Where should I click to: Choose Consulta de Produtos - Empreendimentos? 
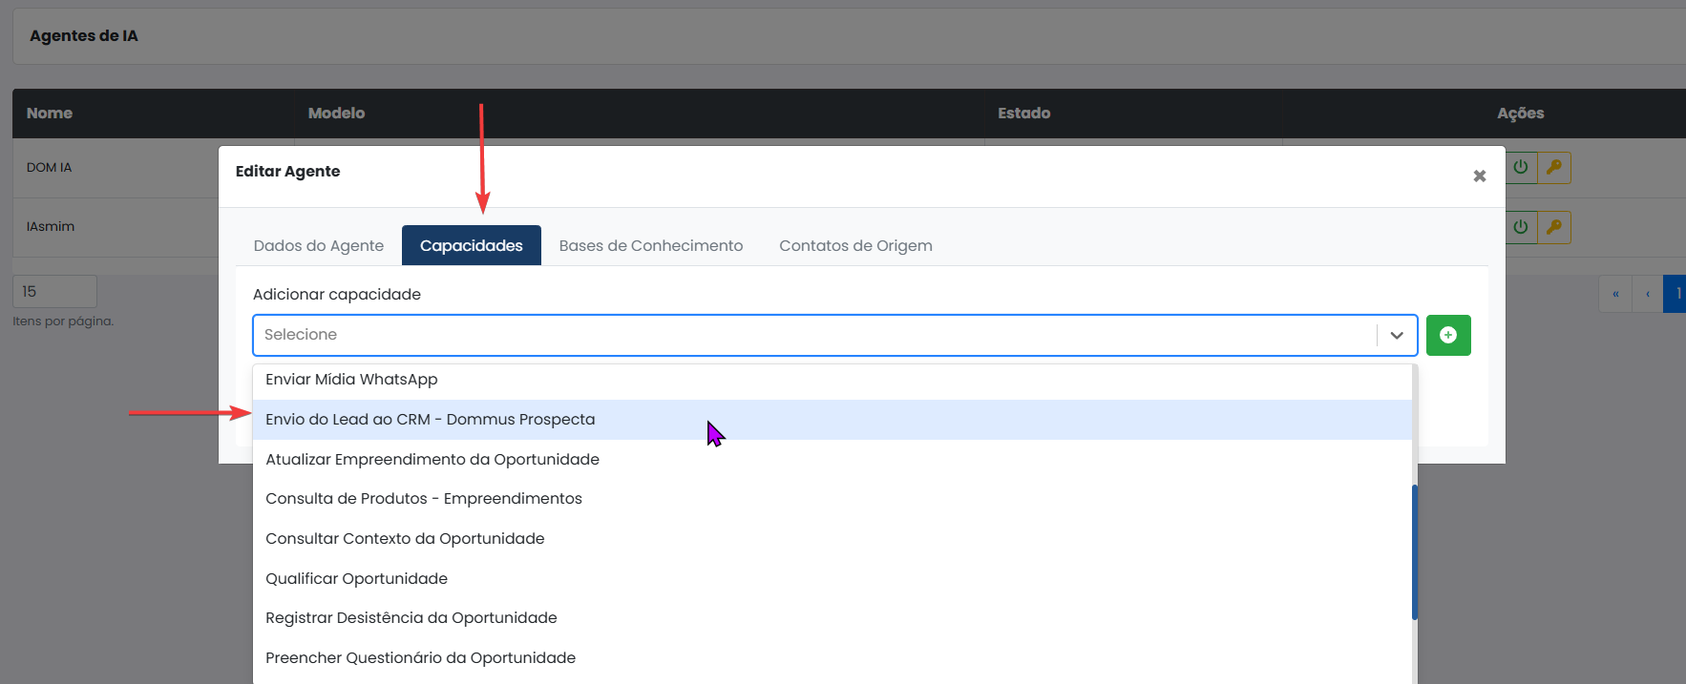point(832,499)
